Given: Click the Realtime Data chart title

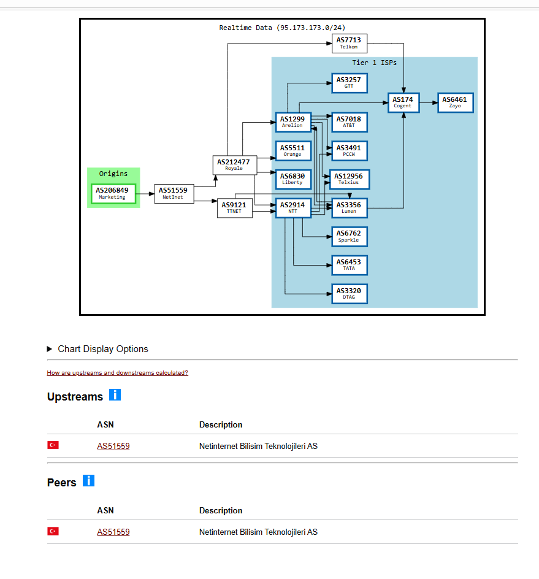Looking at the screenshot, I should tap(282, 28).
